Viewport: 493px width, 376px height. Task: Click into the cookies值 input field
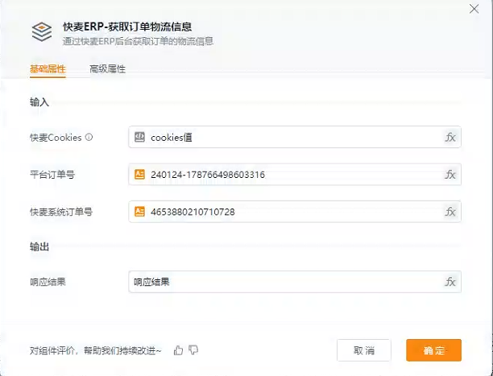295,137
